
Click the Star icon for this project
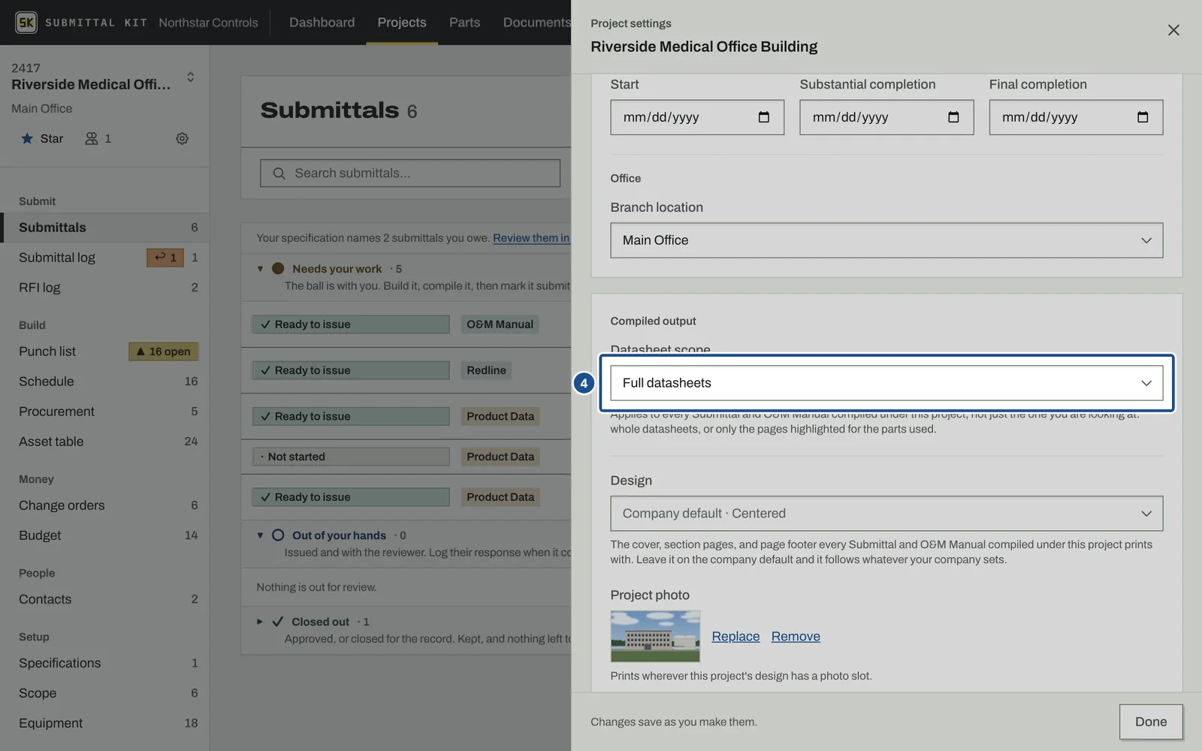click(27, 138)
